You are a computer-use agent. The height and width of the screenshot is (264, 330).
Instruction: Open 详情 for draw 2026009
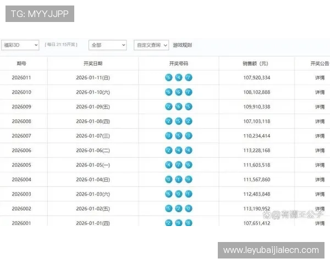320,107
